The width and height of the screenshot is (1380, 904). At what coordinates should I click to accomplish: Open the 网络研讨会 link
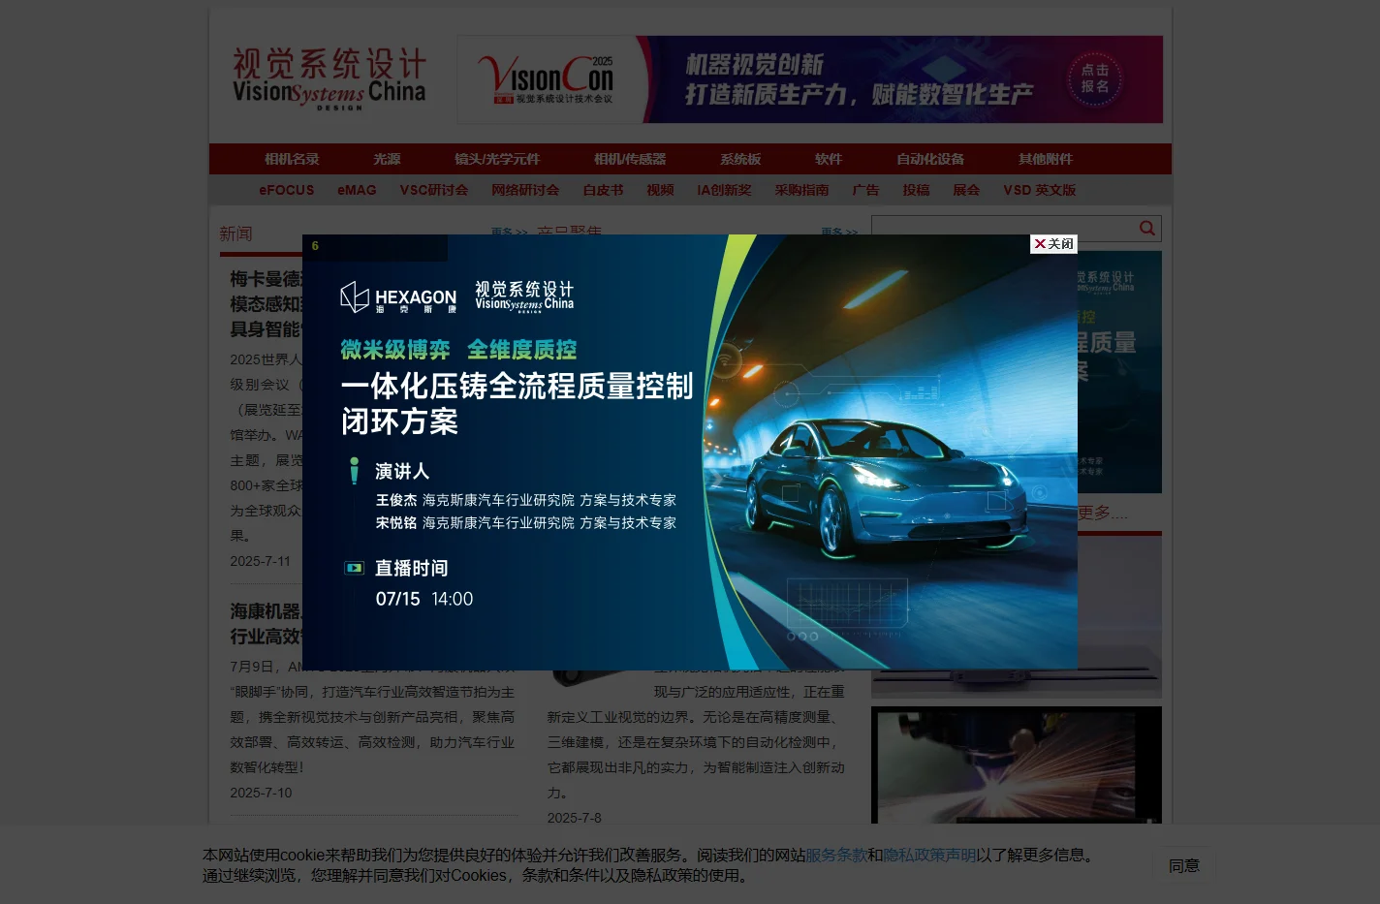(525, 190)
